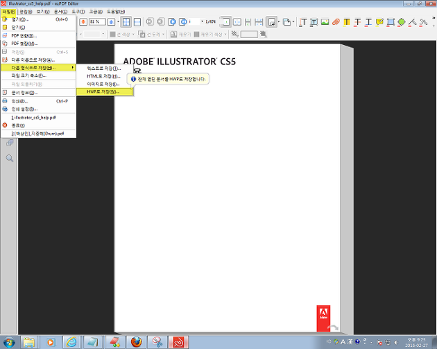Open Firefox from the taskbar
This screenshot has width=437, height=349.
point(136,342)
